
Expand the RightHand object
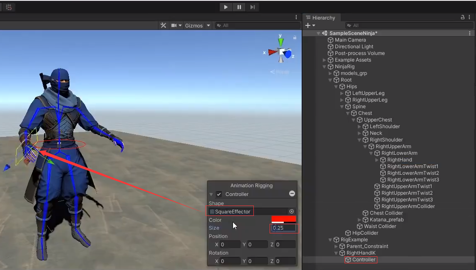pos(377,160)
